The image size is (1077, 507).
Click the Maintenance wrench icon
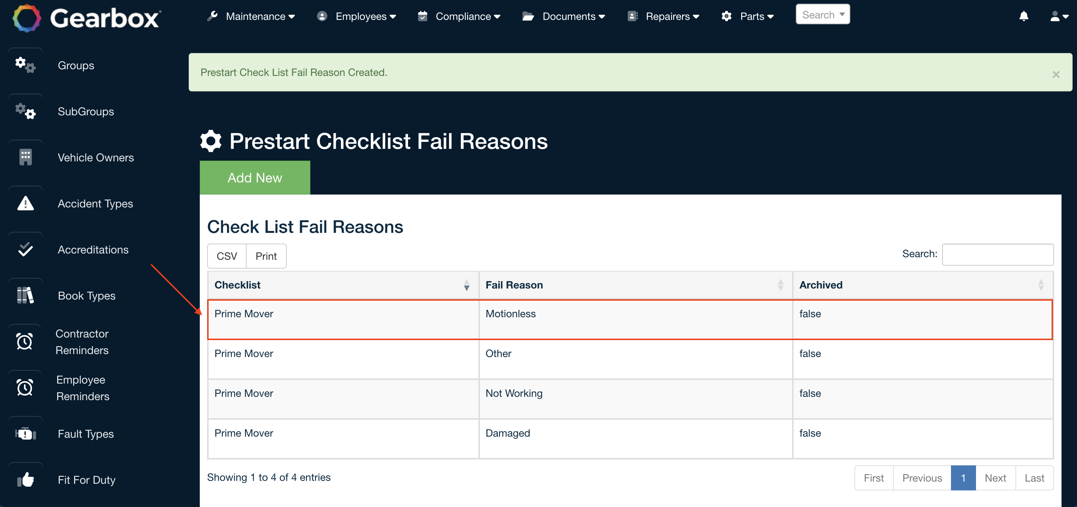click(x=212, y=16)
